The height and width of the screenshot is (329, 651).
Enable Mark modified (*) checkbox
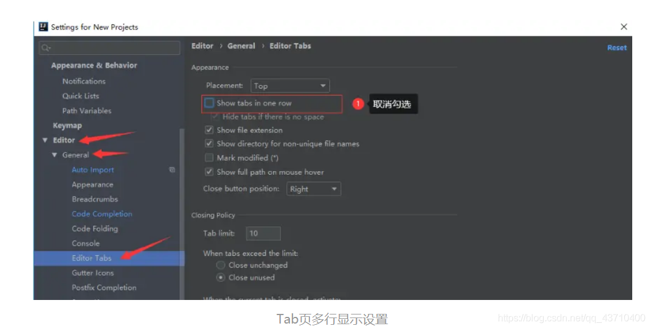(210, 158)
